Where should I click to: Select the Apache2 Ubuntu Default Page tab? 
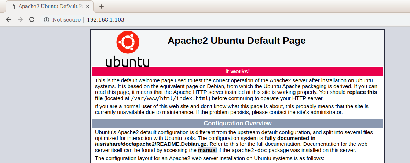[50, 7]
